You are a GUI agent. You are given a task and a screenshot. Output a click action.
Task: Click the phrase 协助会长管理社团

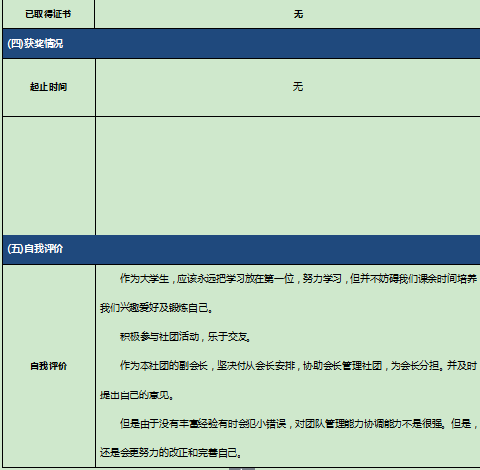click(x=342, y=366)
